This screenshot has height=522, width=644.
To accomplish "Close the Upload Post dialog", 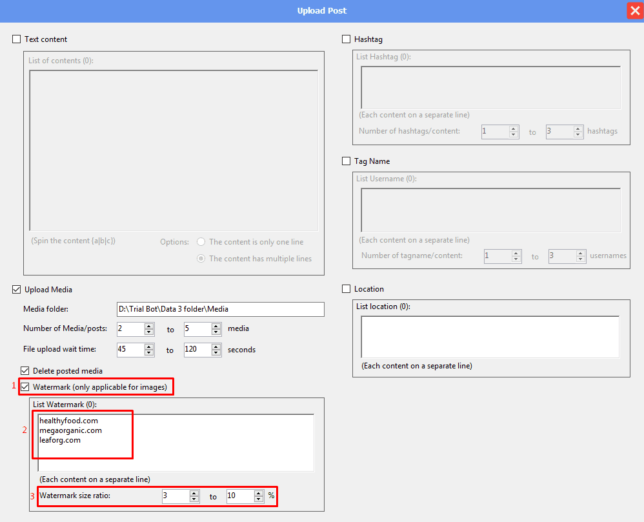I will (x=634, y=11).
